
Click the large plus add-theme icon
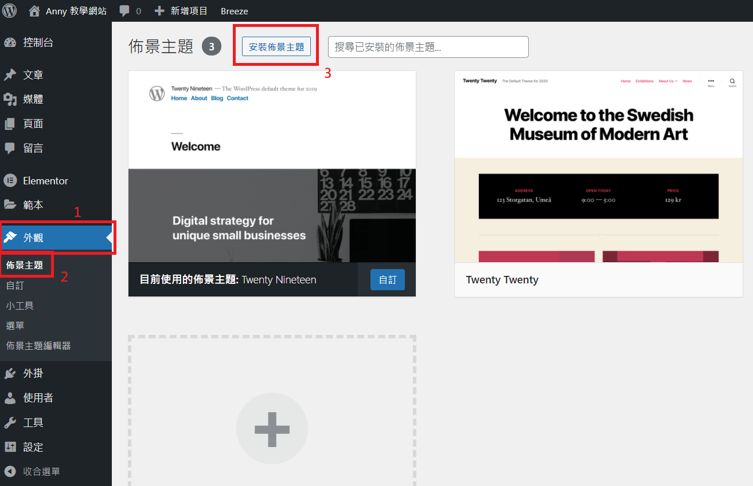pos(272,428)
